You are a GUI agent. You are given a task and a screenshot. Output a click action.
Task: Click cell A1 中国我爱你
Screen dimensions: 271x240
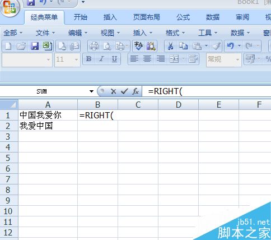click(x=48, y=115)
